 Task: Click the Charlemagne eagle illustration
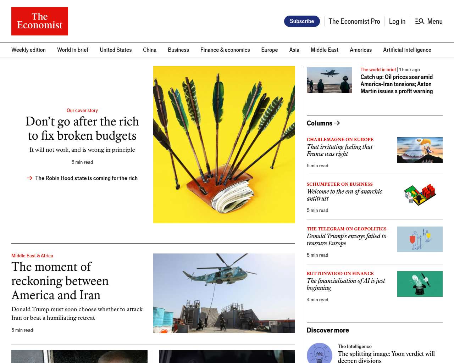tap(420, 150)
